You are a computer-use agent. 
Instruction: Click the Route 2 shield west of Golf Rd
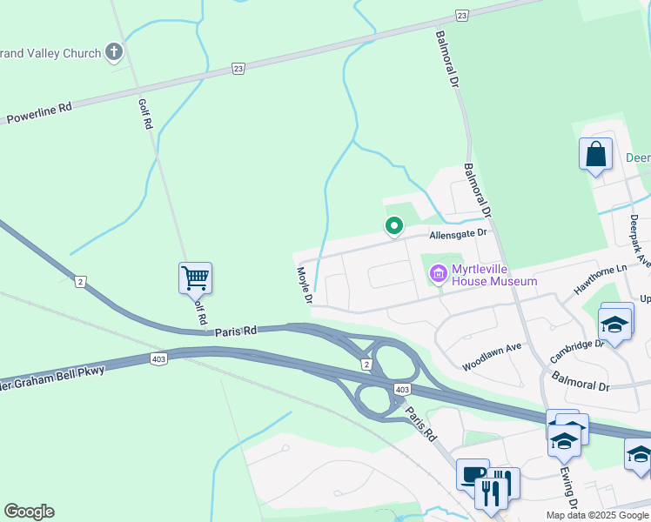(x=81, y=282)
